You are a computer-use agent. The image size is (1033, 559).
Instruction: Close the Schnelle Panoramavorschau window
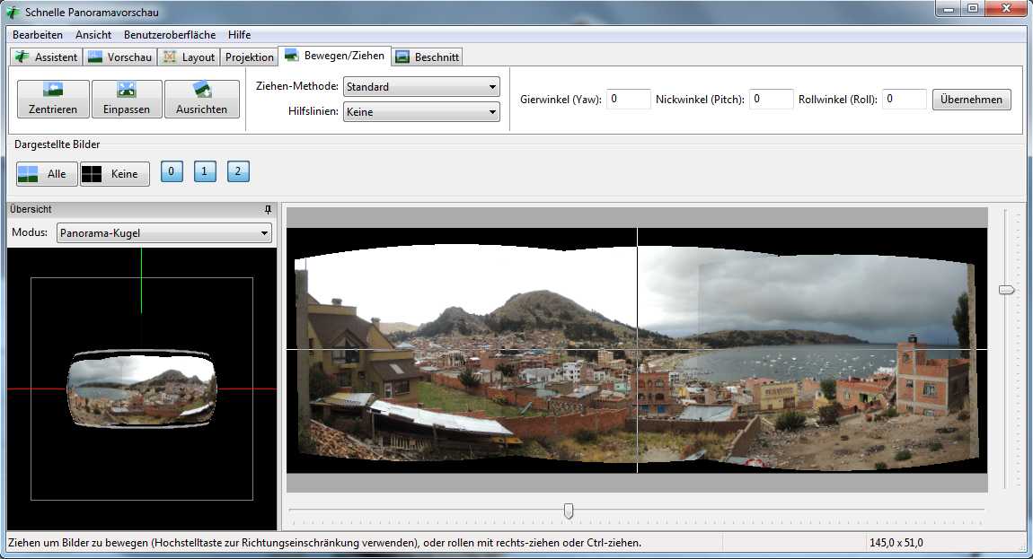[1007, 9]
